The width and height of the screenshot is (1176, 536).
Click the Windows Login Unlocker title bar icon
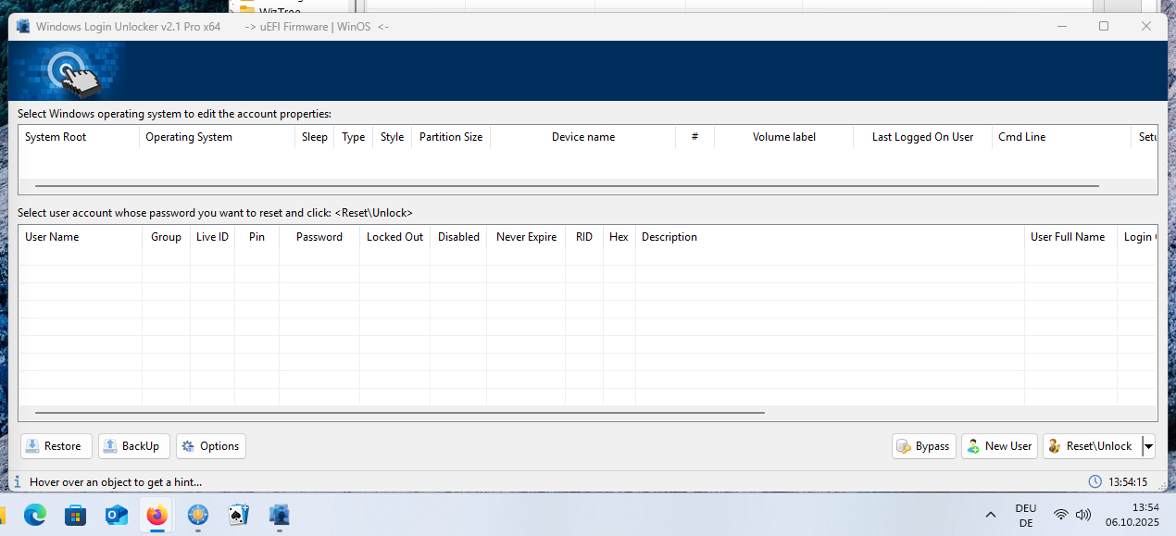coord(23,26)
